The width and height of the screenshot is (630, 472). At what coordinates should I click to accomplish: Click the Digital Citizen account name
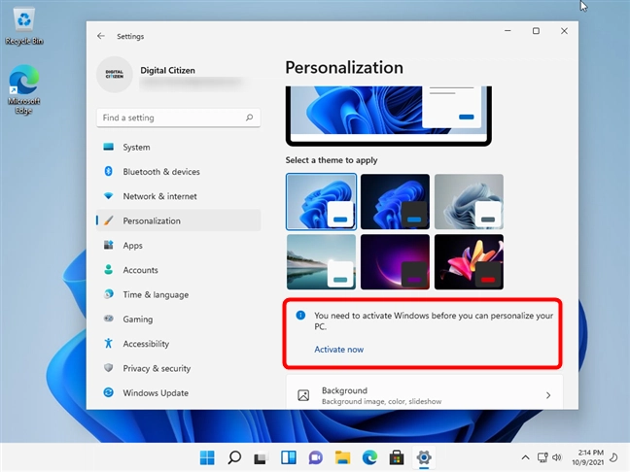(167, 70)
